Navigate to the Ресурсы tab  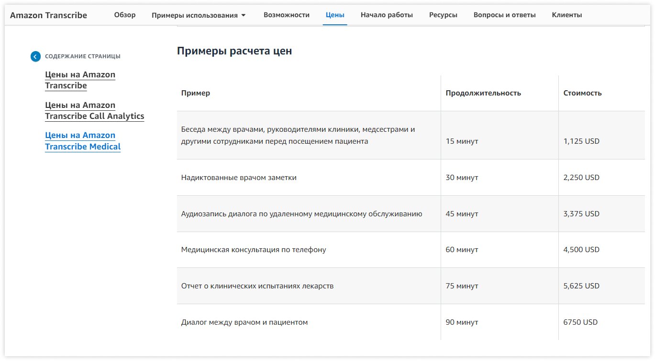coord(443,15)
